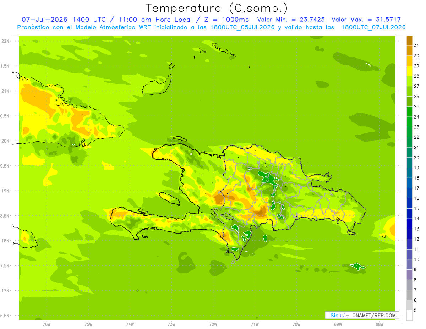Click the 1800UTC_07JUL2026 valid-until time

(373, 27)
